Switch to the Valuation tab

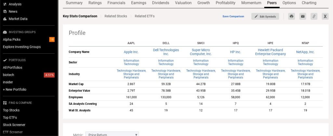pos(183,3)
